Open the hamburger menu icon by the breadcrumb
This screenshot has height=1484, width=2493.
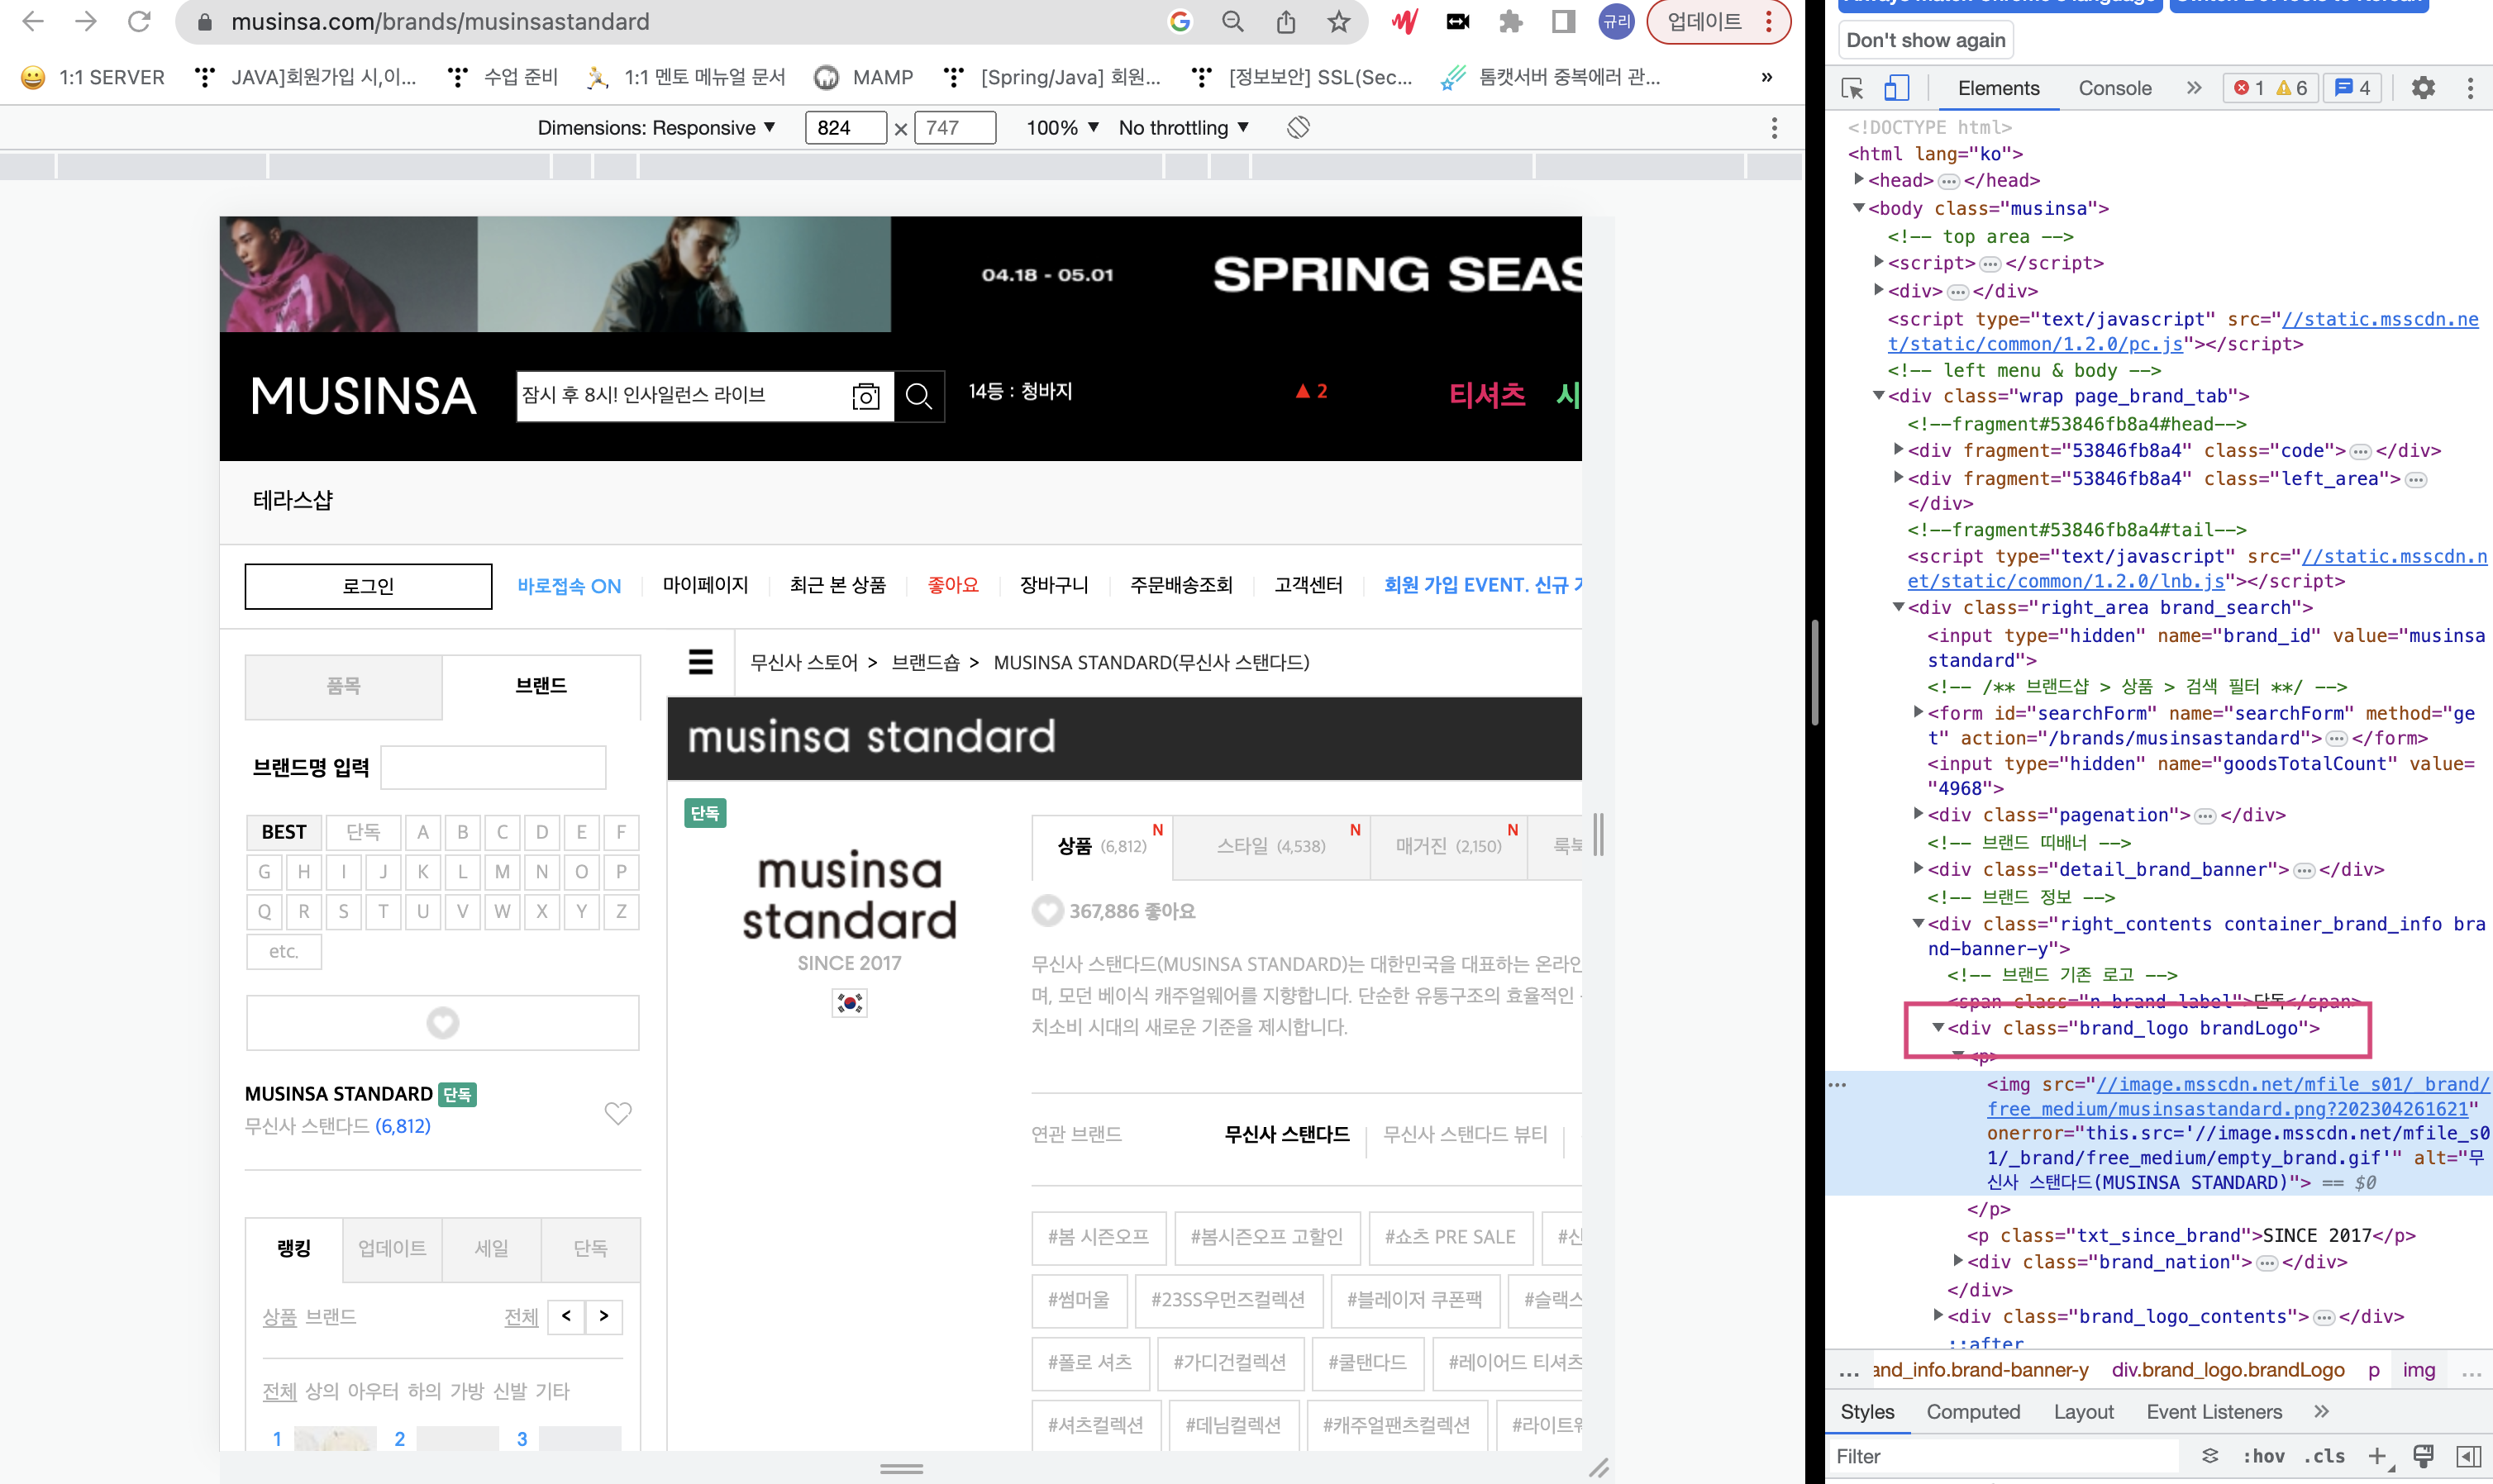coord(700,662)
